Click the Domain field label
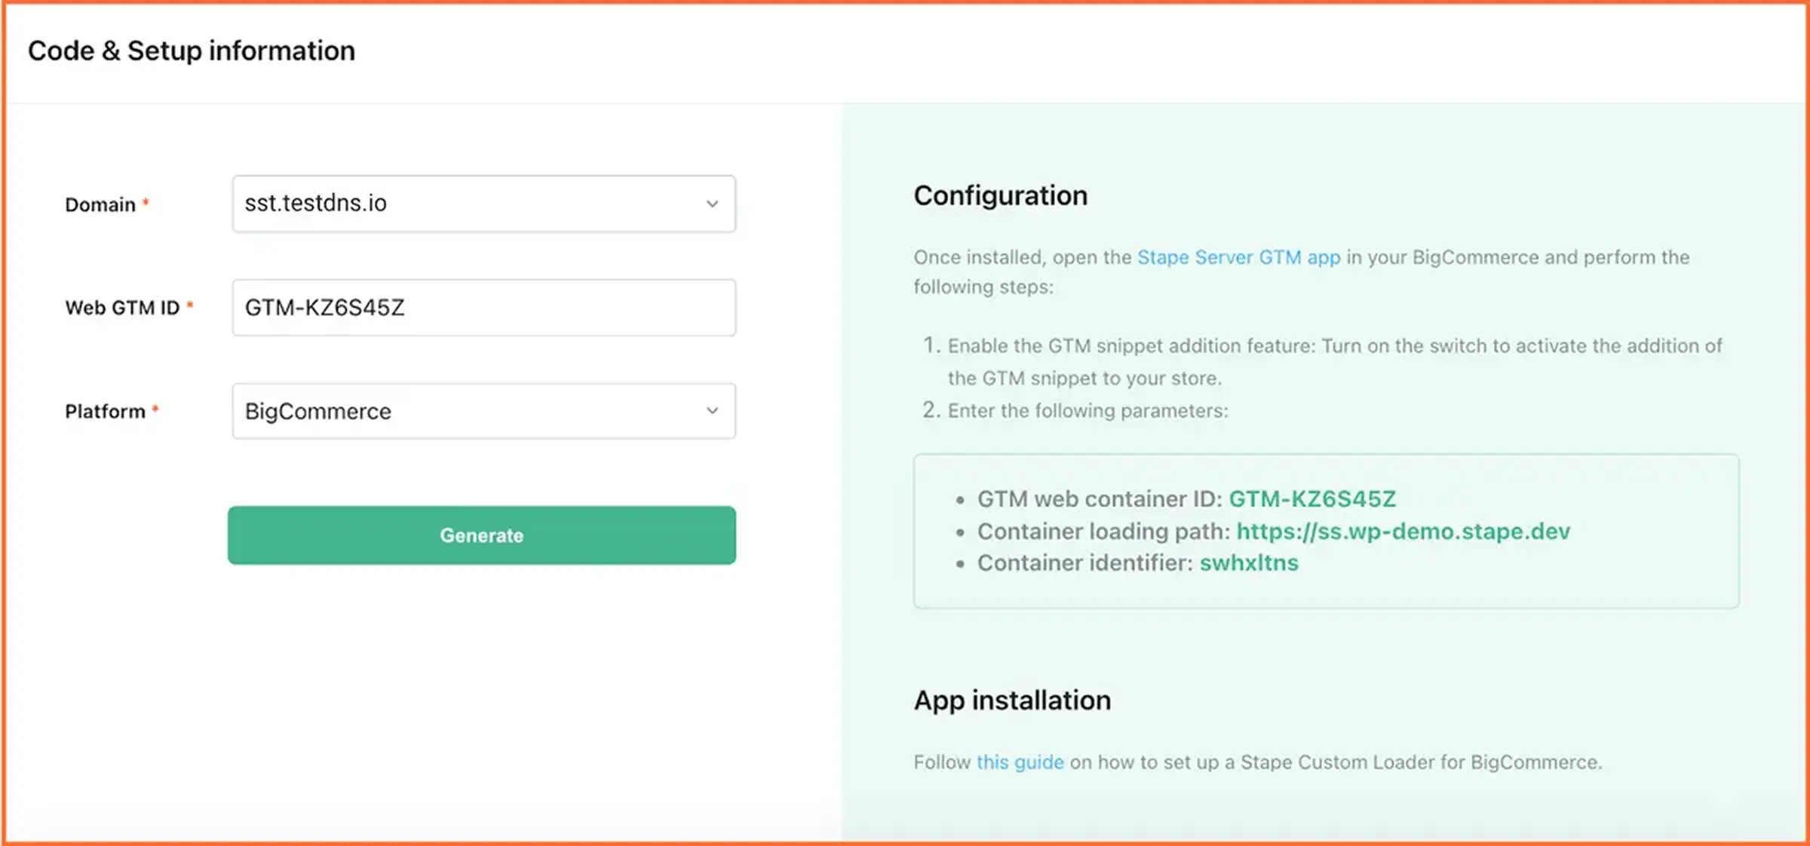The image size is (1810, 846). 100,204
